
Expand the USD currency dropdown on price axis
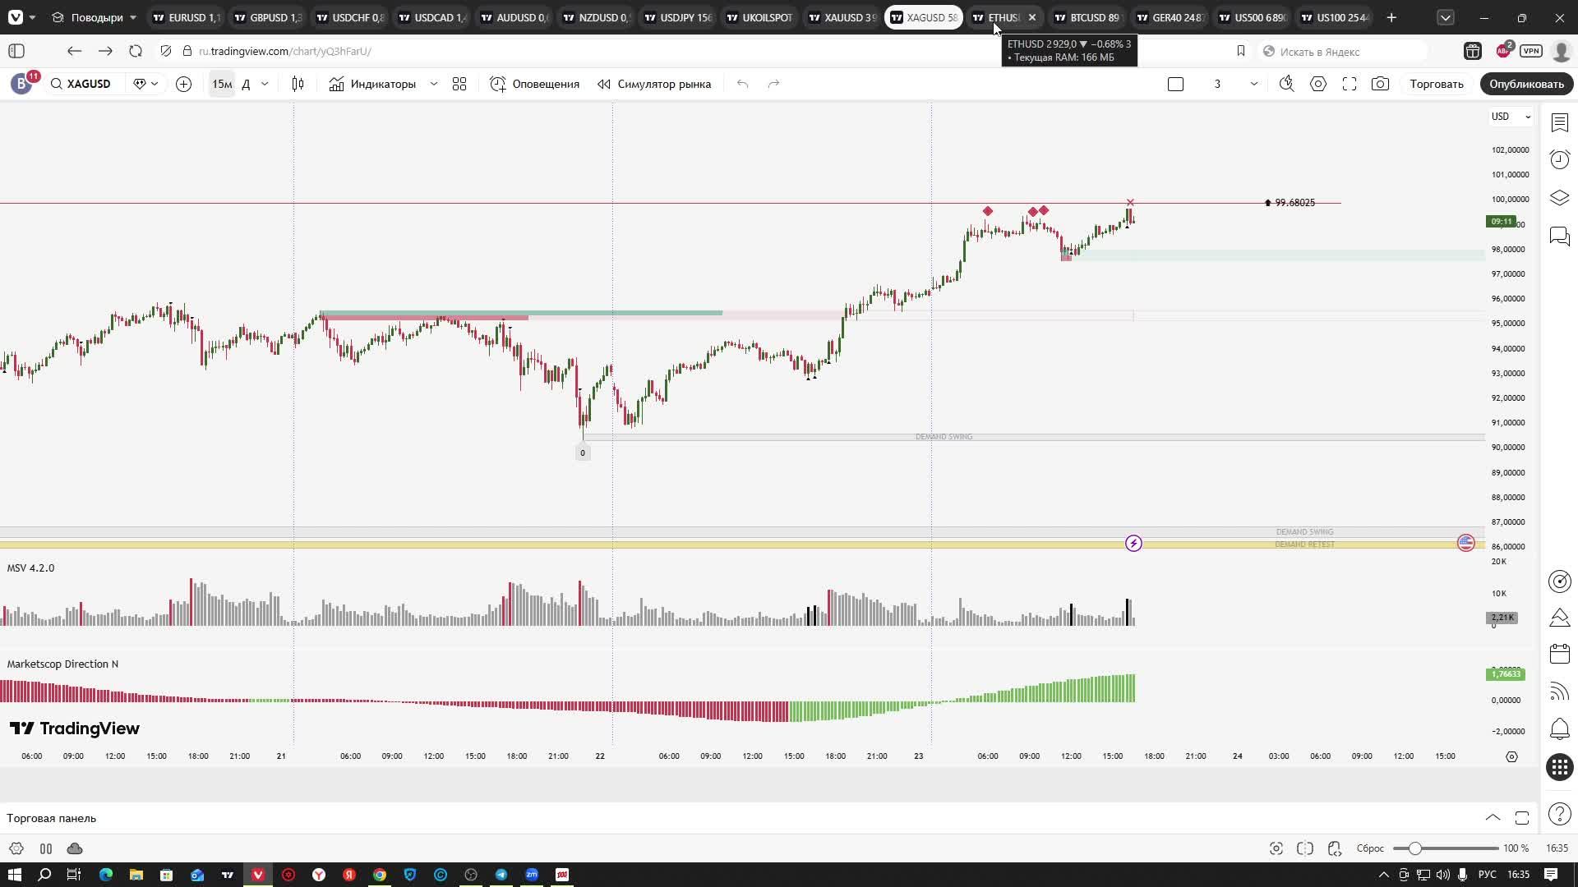tap(1510, 117)
